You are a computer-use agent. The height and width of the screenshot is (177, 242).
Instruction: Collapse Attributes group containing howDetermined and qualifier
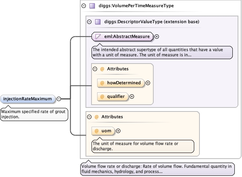click(95, 69)
